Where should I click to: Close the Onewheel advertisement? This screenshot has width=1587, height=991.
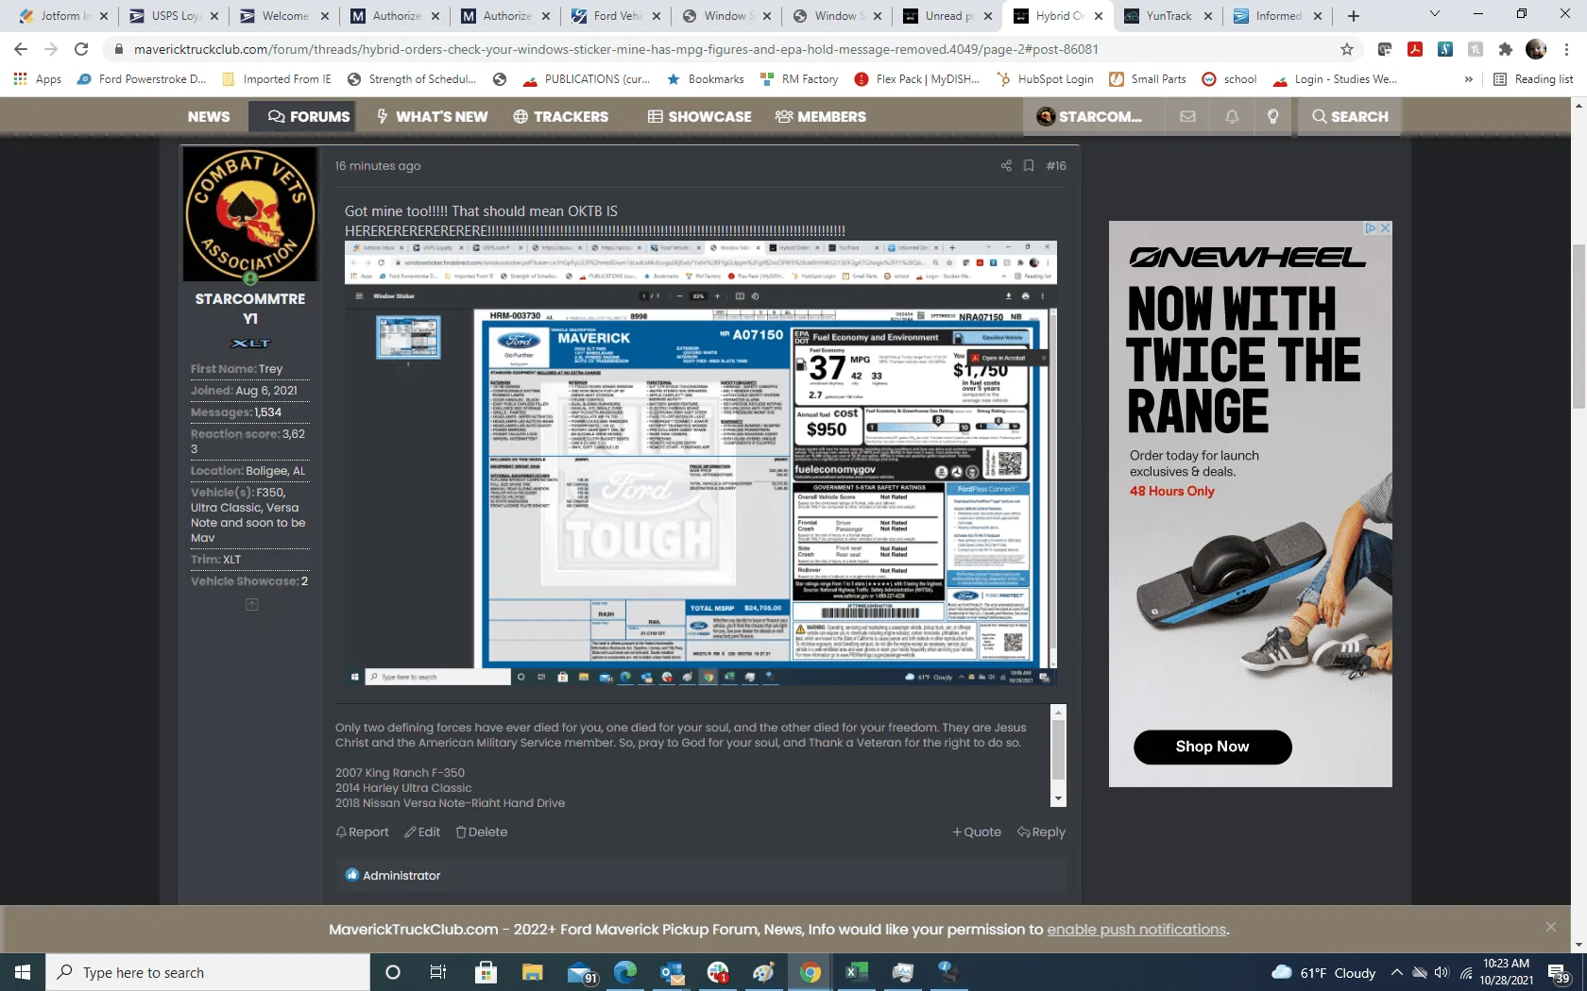pyautogui.click(x=1385, y=228)
